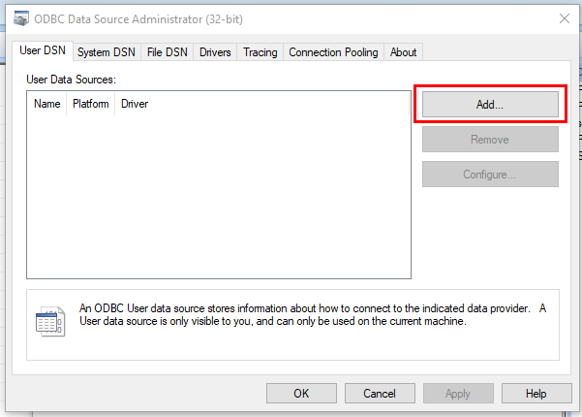Select the File DSN tab
This screenshot has width=582, height=417.
click(168, 52)
